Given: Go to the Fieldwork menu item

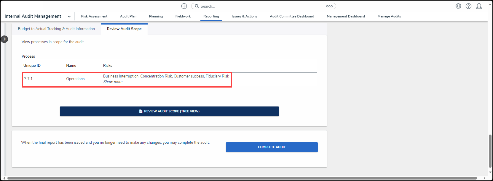Looking at the screenshot, I should tap(183, 17).
